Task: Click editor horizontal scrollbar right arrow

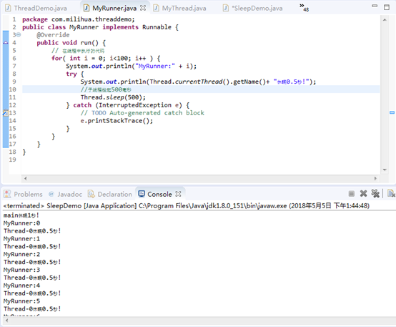Action: click(x=375, y=178)
